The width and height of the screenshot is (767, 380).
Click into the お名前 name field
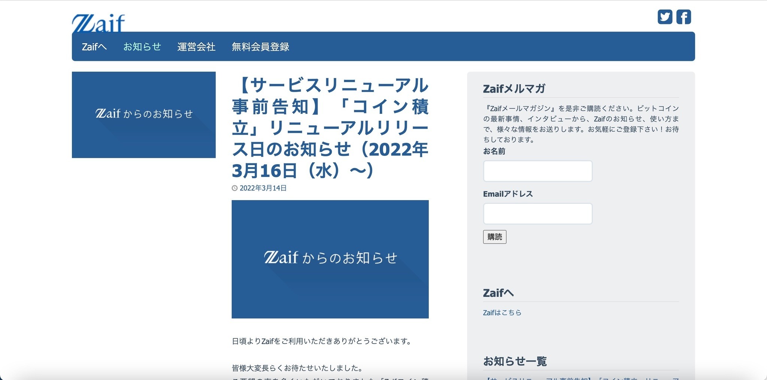pyautogui.click(x=537, y=171)
